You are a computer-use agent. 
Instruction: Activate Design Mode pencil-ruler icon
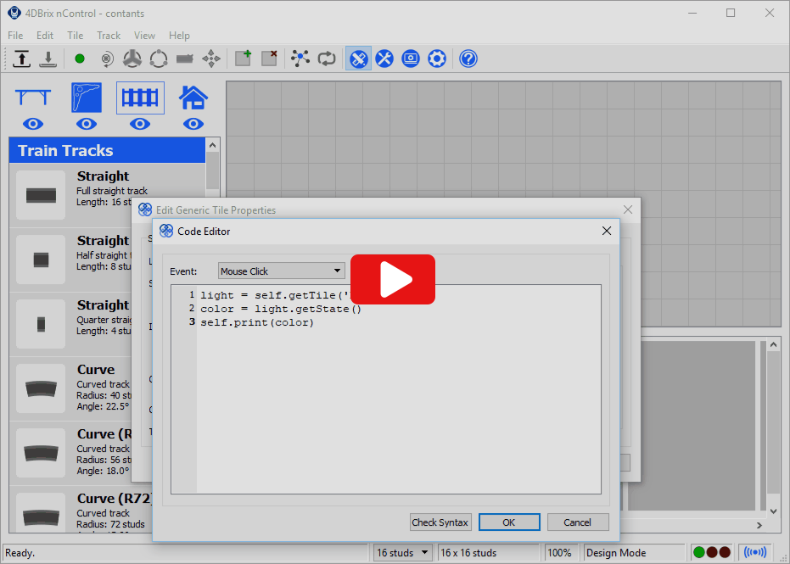tap(358, 59)
